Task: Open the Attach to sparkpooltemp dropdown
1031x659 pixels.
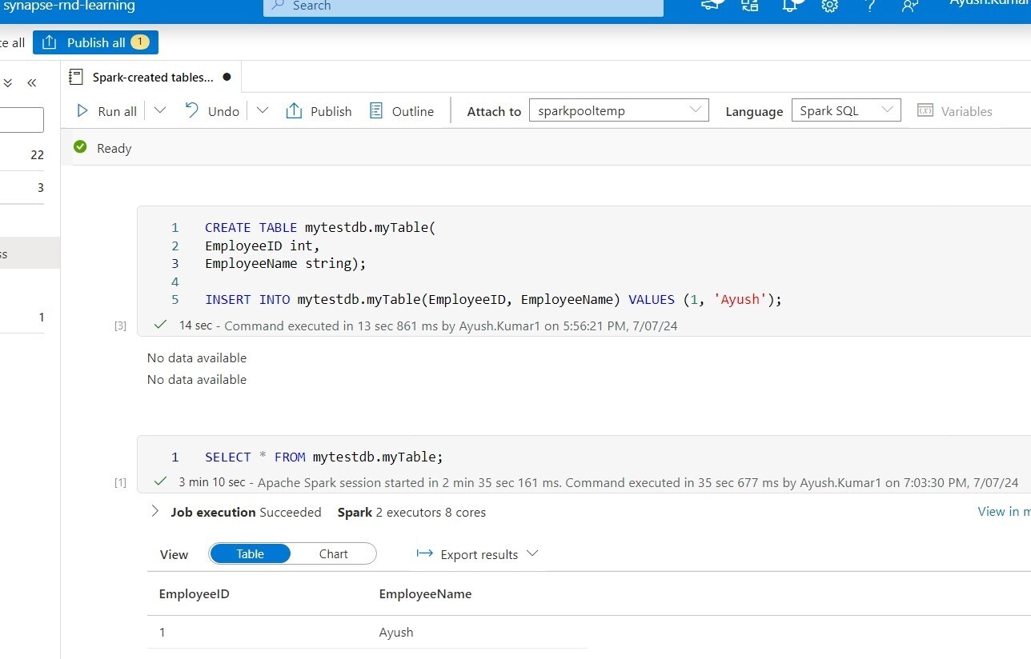Action: point(619,110)
